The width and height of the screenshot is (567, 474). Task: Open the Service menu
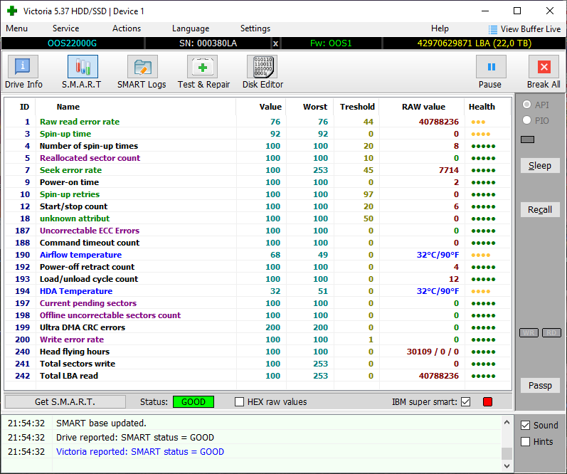65,28
